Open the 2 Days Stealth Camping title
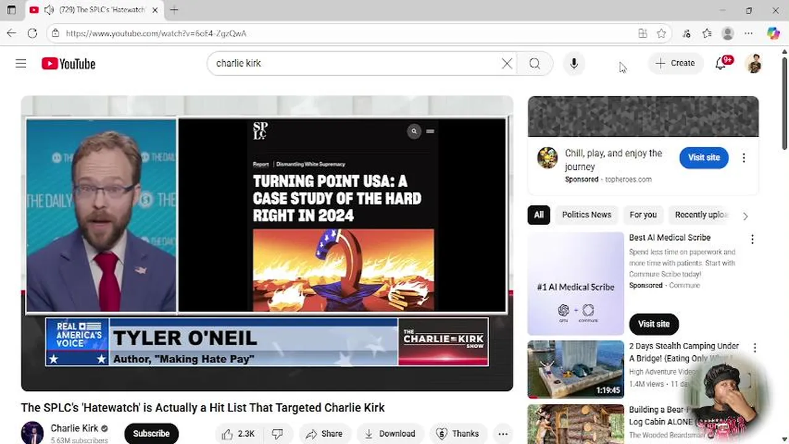The height and width of the screenshot is (444, 789). pos(684,352)
